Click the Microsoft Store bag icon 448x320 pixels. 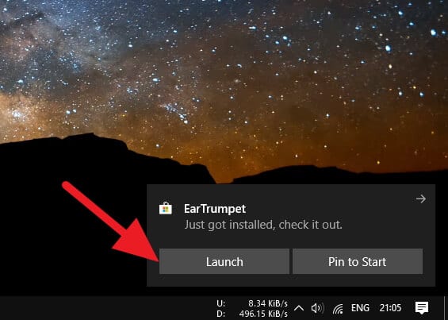[x=166, y=208]
